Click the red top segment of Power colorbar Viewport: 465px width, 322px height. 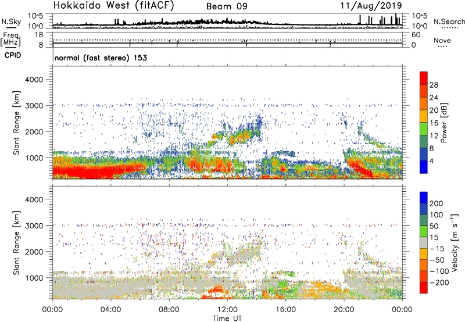click(x=424, y=78)
